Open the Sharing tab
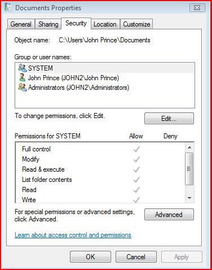Image resolution: width=212 pixels, height=270 pixels. [x=48, y=24]
